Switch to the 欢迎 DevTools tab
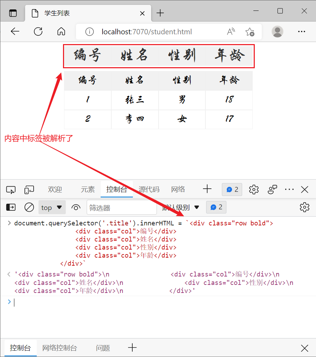Screen dimensions: 316x357 55,189
